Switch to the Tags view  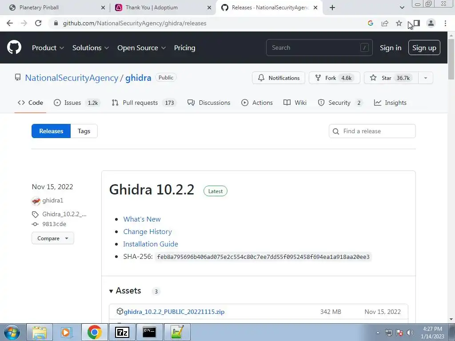pos(84,131)
